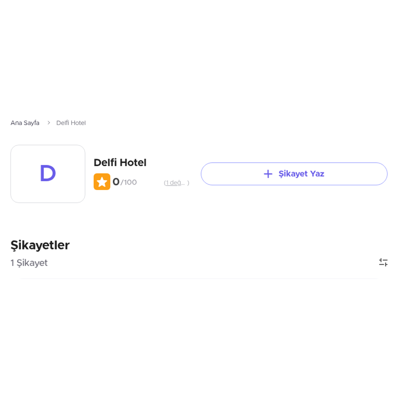
Task: Go to Ana Sayfa breadcrumb link
Action: [x=25, y=123]
